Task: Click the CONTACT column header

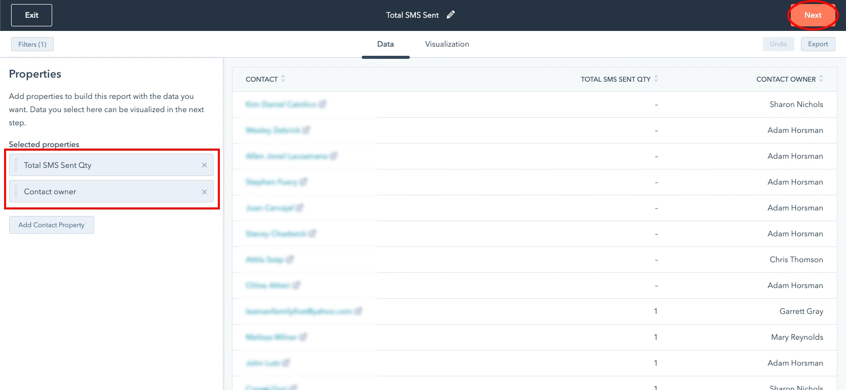Action: coord(261,79)
